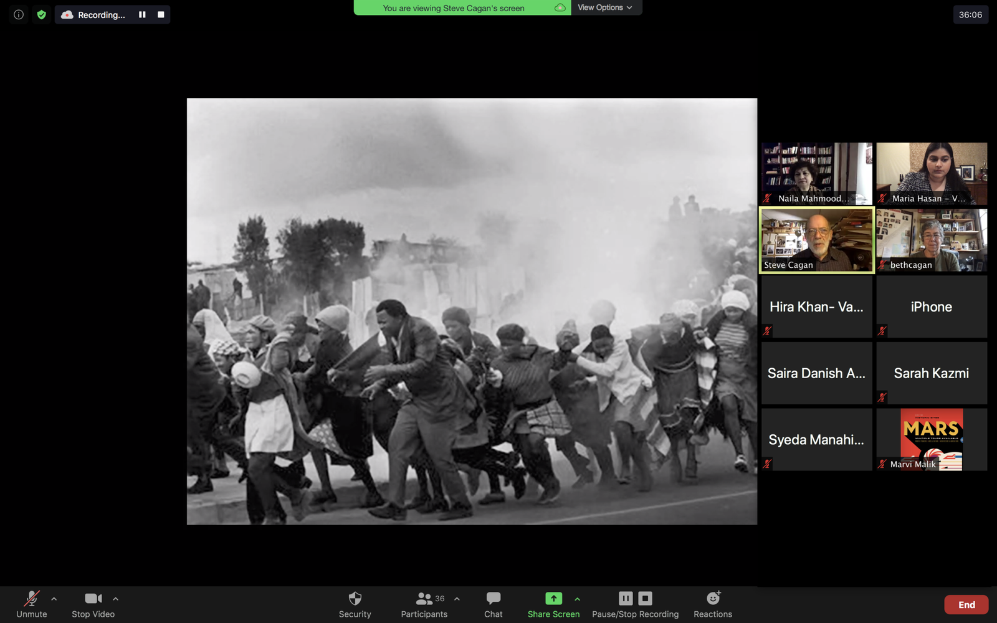Click Pause/Stop Recording in toolbar
Screen dimensions: 997x623
pos(635,604)
